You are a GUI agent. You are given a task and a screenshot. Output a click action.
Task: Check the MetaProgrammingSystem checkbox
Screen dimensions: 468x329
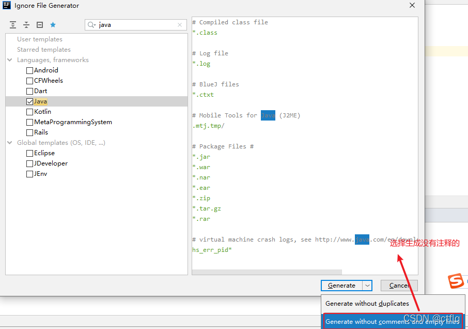[29, 122]
